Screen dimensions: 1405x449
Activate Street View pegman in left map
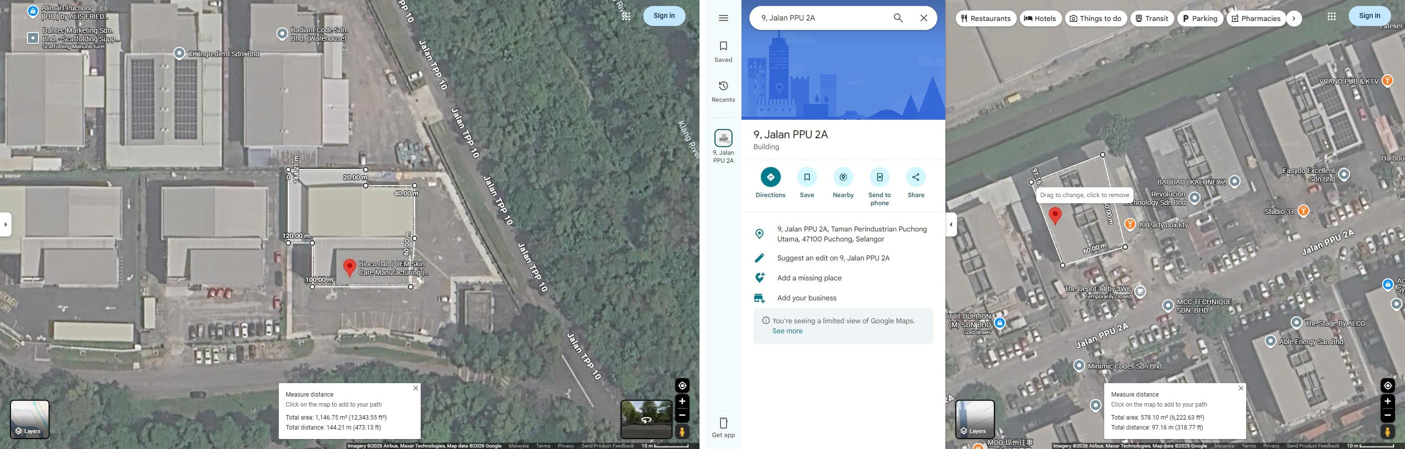682,432
